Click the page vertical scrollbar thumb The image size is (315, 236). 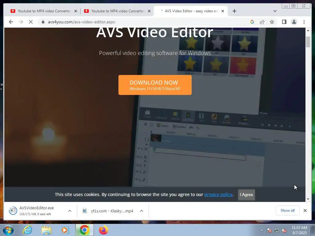pos(308,42)
